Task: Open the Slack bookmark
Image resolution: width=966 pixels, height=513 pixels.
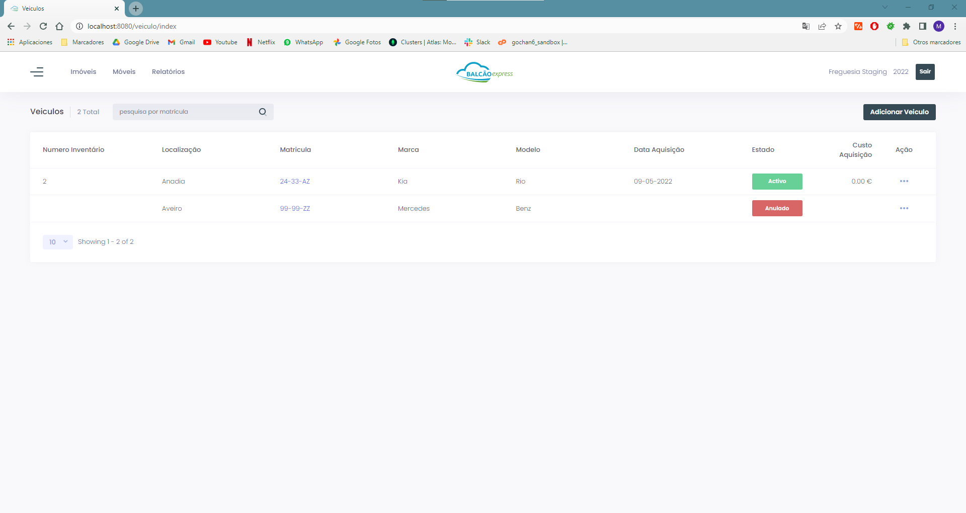Action: tap(477, 42)
